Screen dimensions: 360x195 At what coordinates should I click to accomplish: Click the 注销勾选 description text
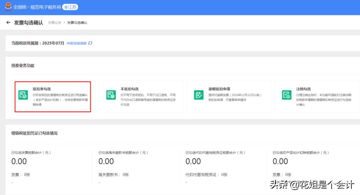[324, 100]
